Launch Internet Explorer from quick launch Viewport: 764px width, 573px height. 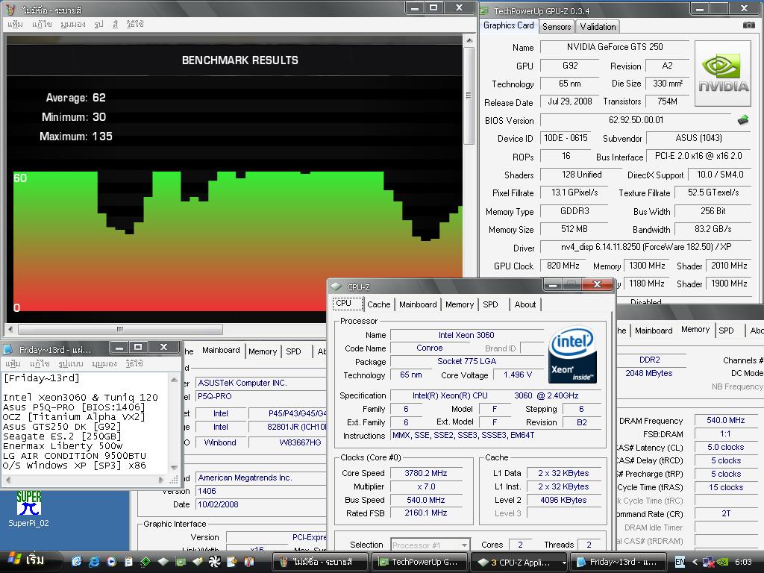point(95,561)
